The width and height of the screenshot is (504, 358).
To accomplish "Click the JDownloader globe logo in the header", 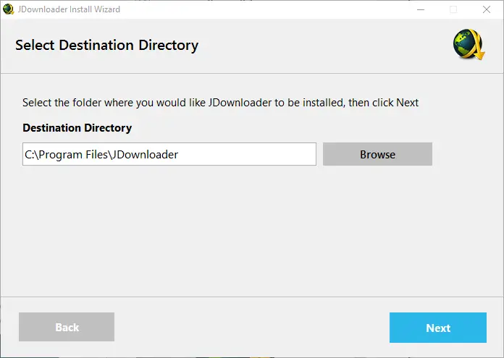I will [x=468, y=46].
